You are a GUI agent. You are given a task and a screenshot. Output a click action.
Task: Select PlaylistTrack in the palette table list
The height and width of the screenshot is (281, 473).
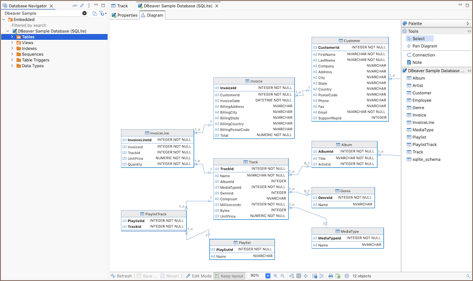(x=424, y=145)
